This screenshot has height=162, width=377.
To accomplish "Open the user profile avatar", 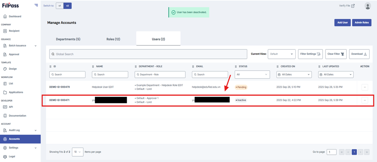I will (368, 6).
